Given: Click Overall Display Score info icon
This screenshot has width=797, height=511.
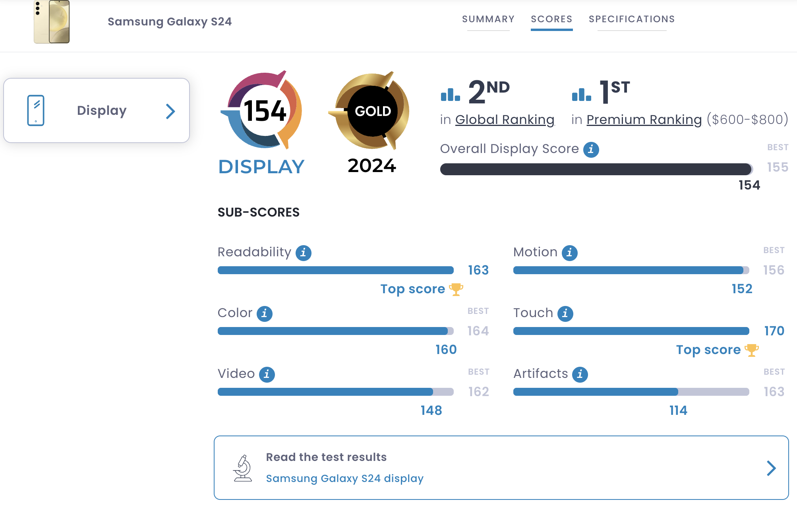Looking at the screenshot, I should pyautogui.click(x=591, y=149).
